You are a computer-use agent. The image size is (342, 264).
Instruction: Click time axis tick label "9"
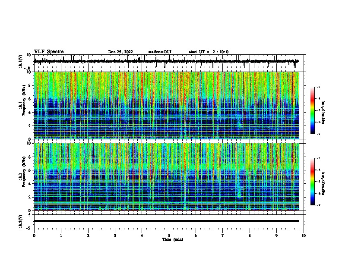(x=276, y=236)
